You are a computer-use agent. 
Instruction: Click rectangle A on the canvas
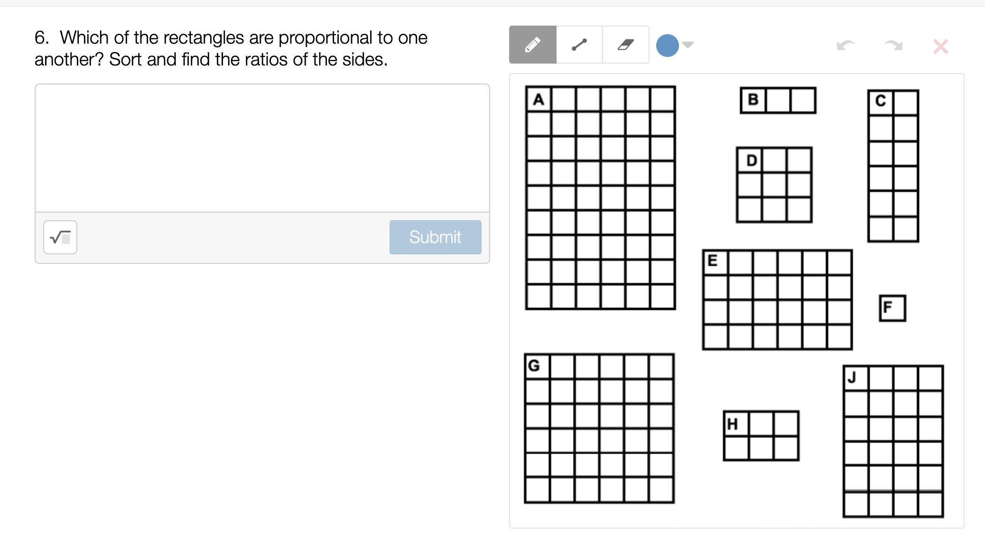coord(600,198)
